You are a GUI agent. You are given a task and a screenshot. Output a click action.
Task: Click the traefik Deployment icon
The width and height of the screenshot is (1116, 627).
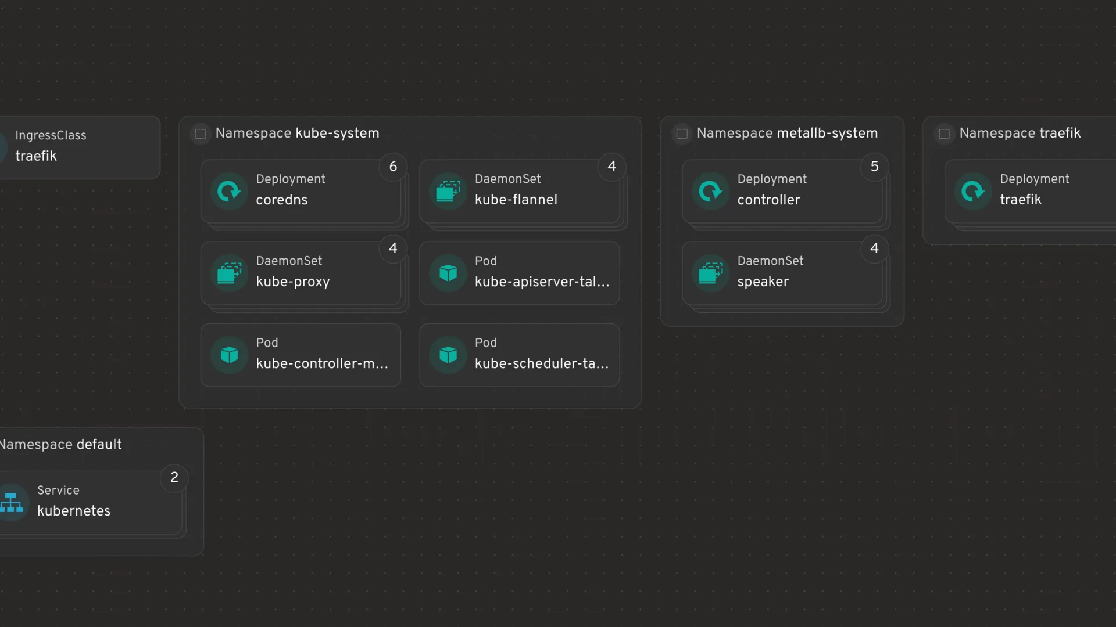[x=973, y=190]
